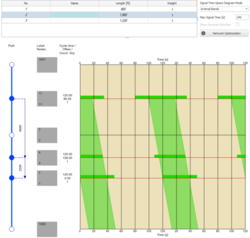Screen dimensions: 250x238
Task: Click the second green phase bar on node 1's row
Action: 180,176
